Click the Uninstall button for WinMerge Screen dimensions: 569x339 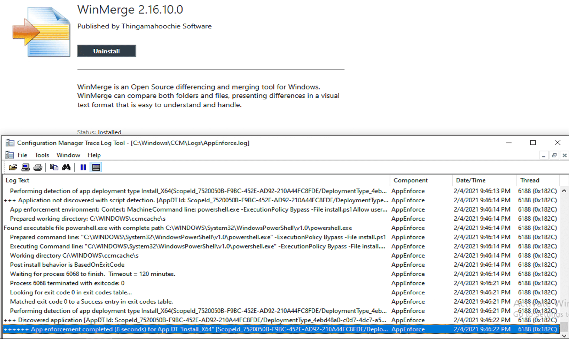coord(106,51)
